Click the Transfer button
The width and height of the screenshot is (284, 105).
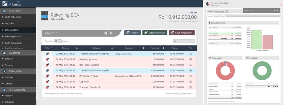click(x=132, y=33)
